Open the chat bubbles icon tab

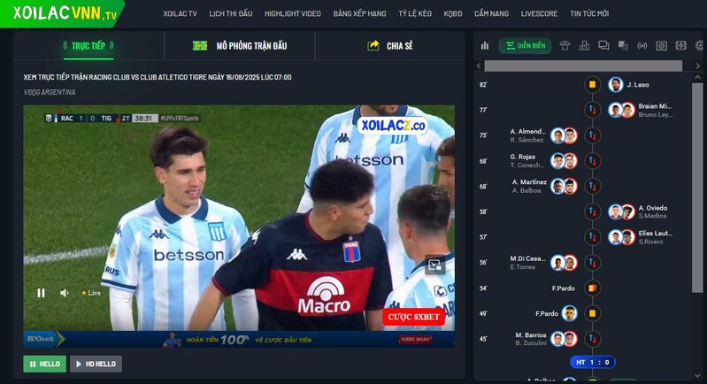click(x=603, y=45)
